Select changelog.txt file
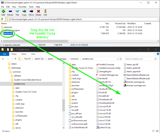Screen dimensions: 160x133 pos(104,72)
